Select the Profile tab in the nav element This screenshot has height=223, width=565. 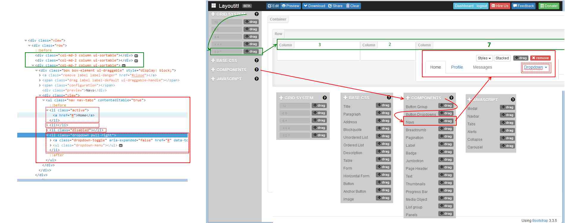(457, 67)
